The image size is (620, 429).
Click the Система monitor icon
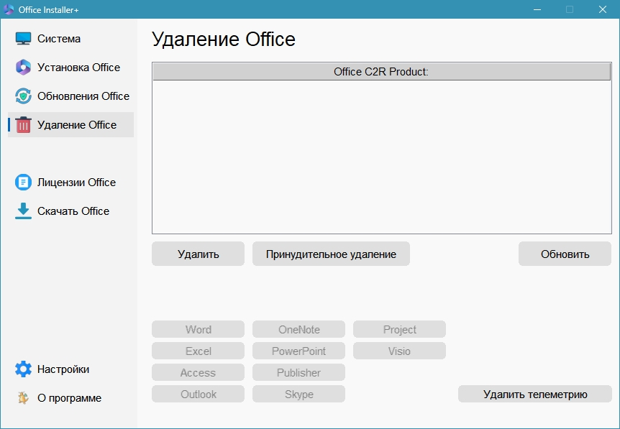click(24, 39)
